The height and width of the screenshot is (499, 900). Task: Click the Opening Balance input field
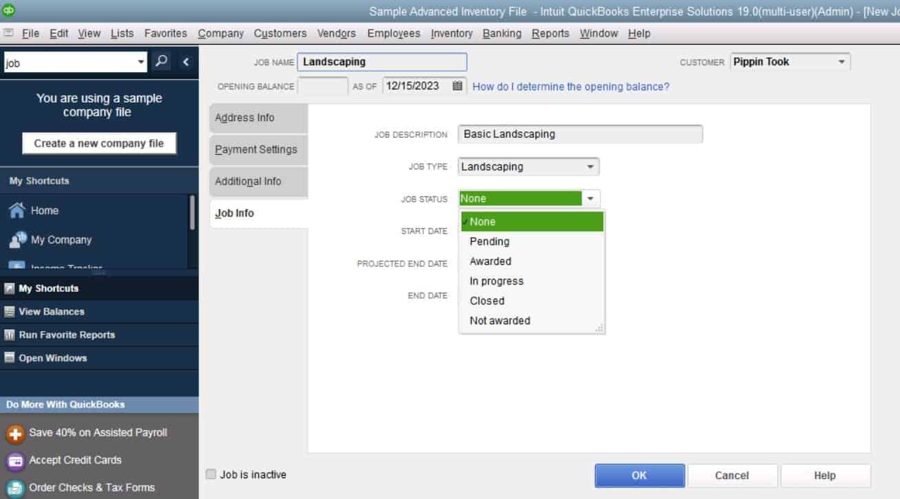coord(323,87)
